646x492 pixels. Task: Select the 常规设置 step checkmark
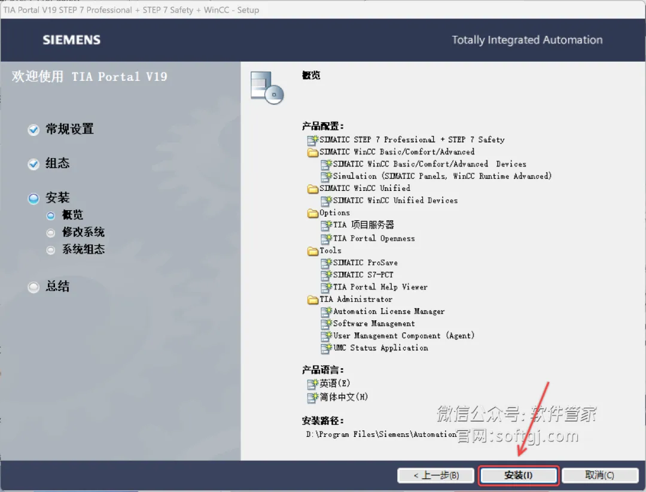pos(33,130)
